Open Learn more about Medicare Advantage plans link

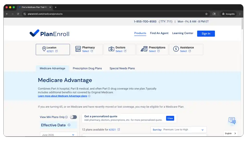pyautogui.click(x=63, y=96)
